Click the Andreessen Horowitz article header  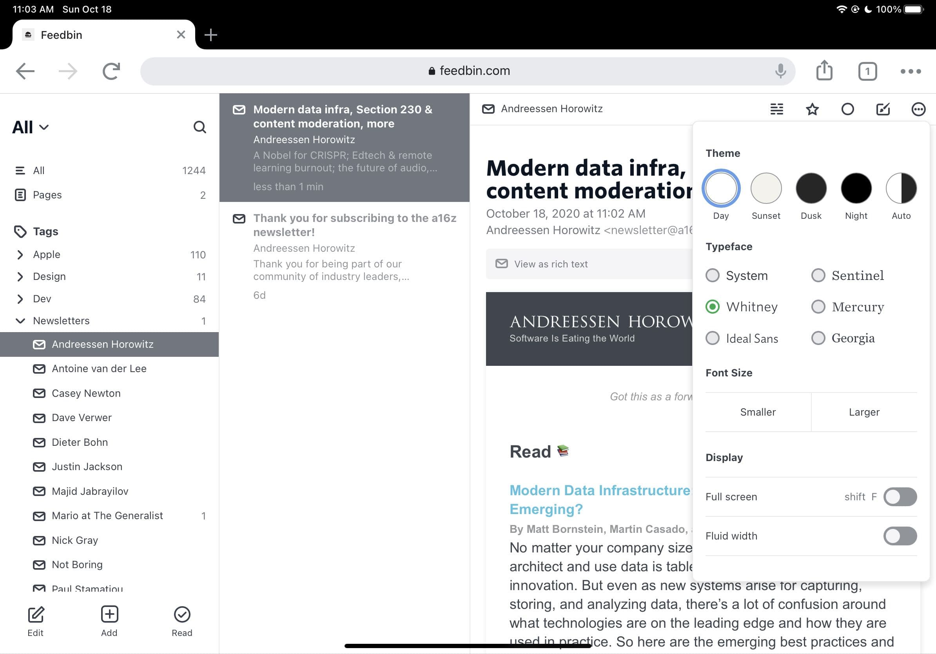[x=542, y=109]
